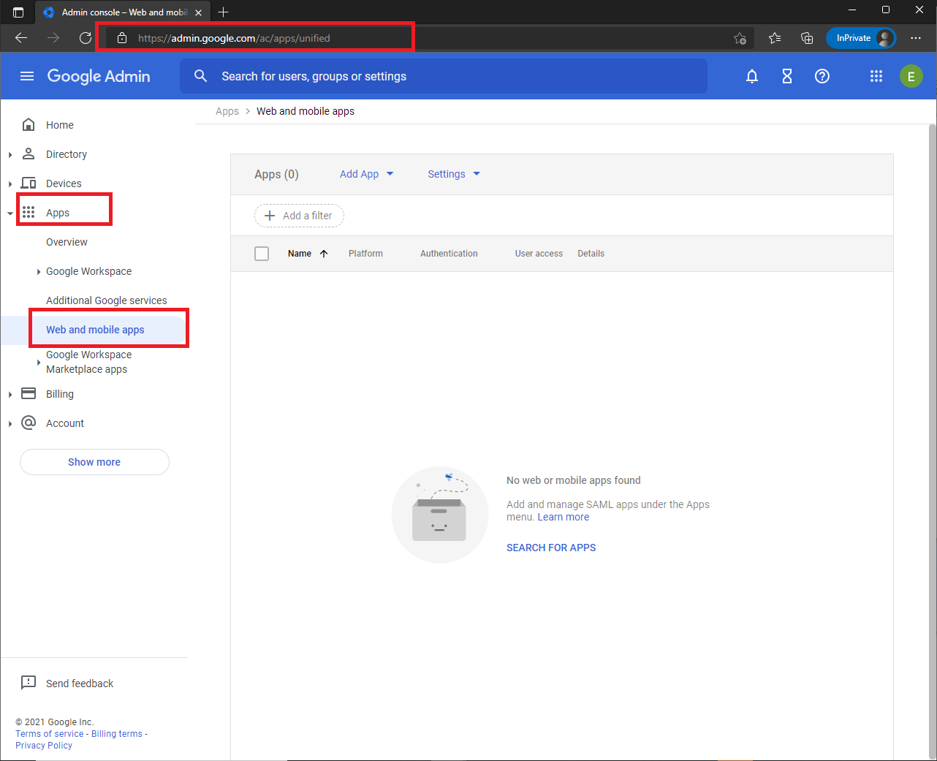The height and width of the screenshot is (761, 937).
Task: Open the Google apps grid icon
Action: point(876,76)
